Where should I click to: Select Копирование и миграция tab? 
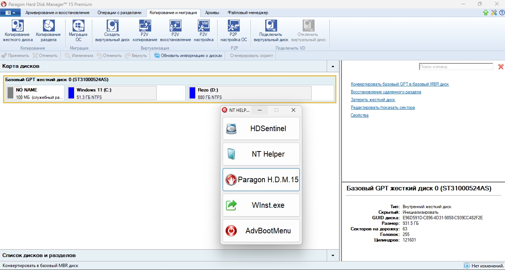pos(173,13)
